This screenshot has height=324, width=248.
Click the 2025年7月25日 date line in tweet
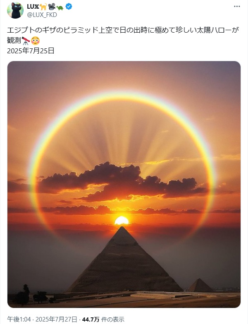(31, 50)
